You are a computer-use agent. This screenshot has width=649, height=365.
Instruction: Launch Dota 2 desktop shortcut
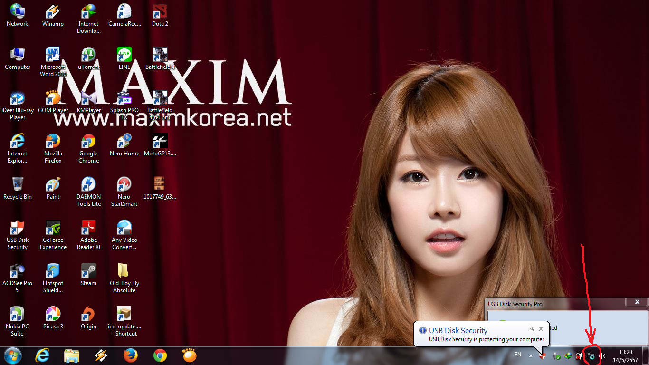[160, 15]
